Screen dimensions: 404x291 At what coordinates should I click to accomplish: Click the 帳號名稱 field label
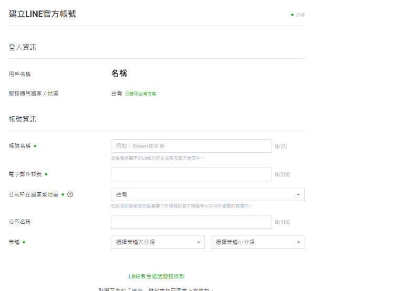point(19,146)
